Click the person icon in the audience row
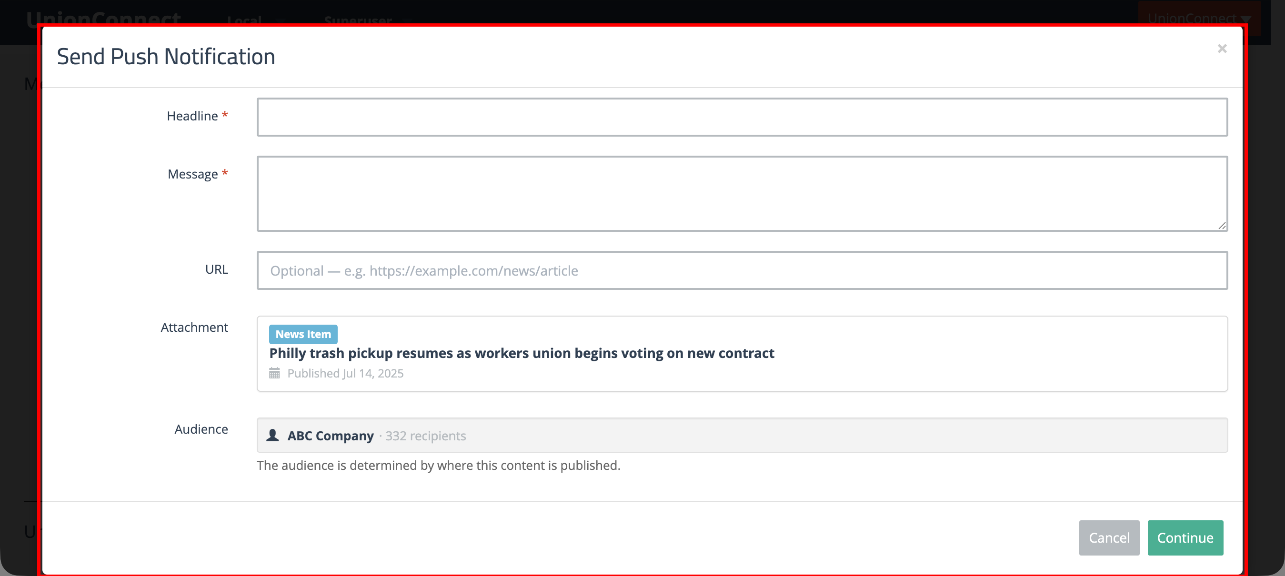Viewport: 1285px width, 576px height. pyautogui.click(x=272, y=436)
